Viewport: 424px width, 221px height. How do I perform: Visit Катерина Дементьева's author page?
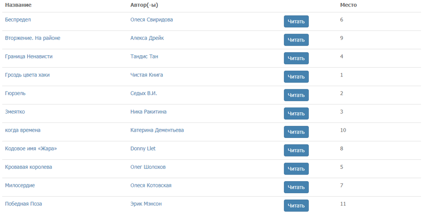click(157, 130)
